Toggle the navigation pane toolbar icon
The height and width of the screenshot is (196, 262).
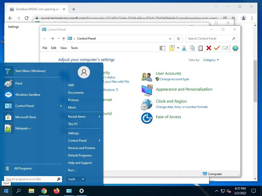pos(162,48)
